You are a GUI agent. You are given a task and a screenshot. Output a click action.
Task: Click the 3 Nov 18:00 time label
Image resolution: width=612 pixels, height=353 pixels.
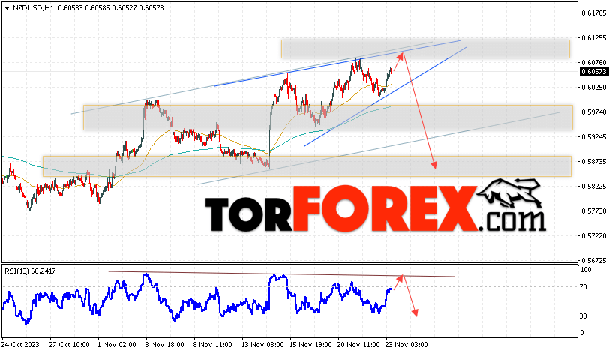(x=165, y=345)
